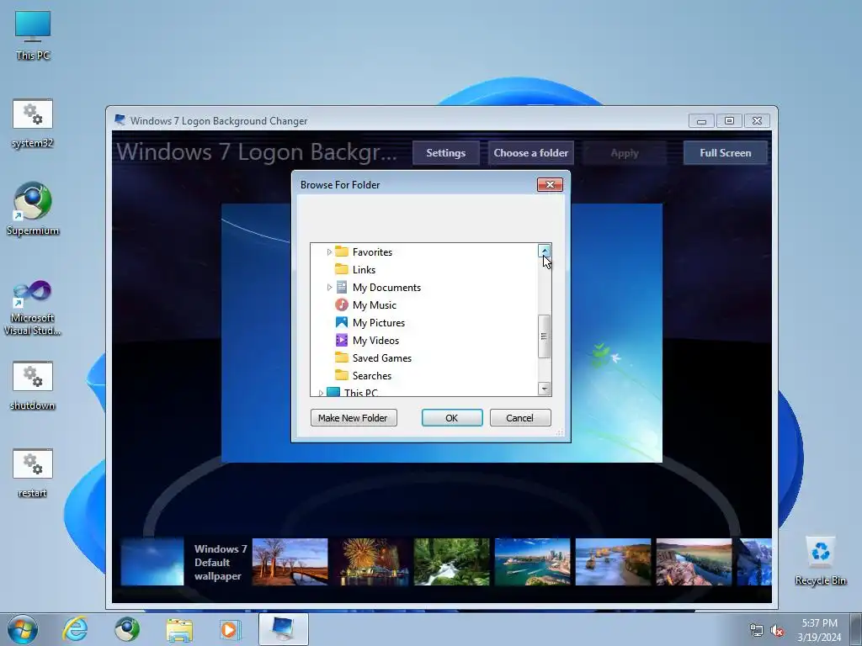Screen dimensions: 862x646
Task: Click the taskbar clock and date
Action: (x=819, y=630)
